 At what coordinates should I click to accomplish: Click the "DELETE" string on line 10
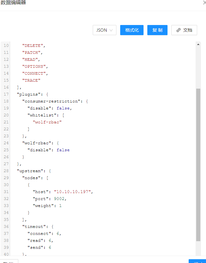point(32,46)
